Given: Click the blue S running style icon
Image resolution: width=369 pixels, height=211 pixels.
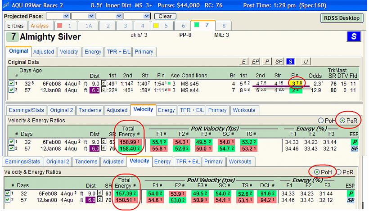Looking at the screenshot, I should tap(354, 37).
